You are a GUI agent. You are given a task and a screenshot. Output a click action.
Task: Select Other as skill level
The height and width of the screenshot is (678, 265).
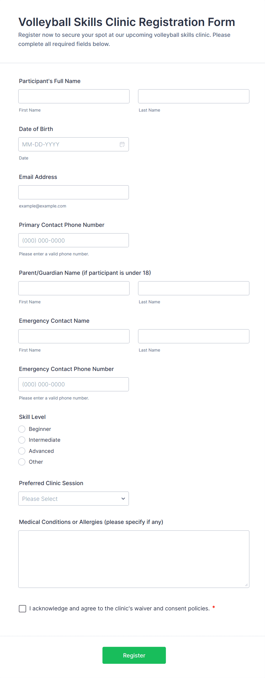coord(22,462)
